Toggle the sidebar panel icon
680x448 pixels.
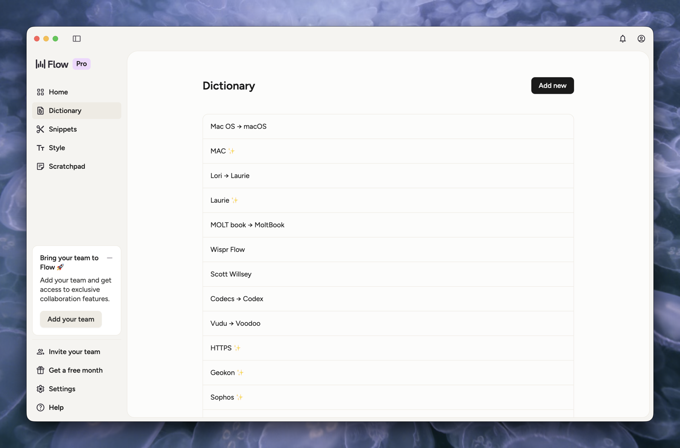tap(77, 39)
